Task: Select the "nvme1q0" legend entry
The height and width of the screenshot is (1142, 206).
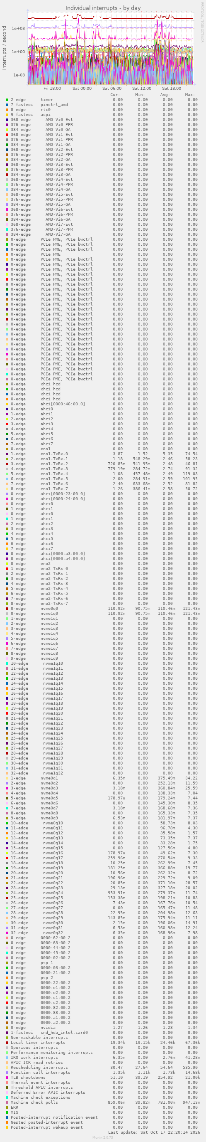Action: [x=49, y=614]
